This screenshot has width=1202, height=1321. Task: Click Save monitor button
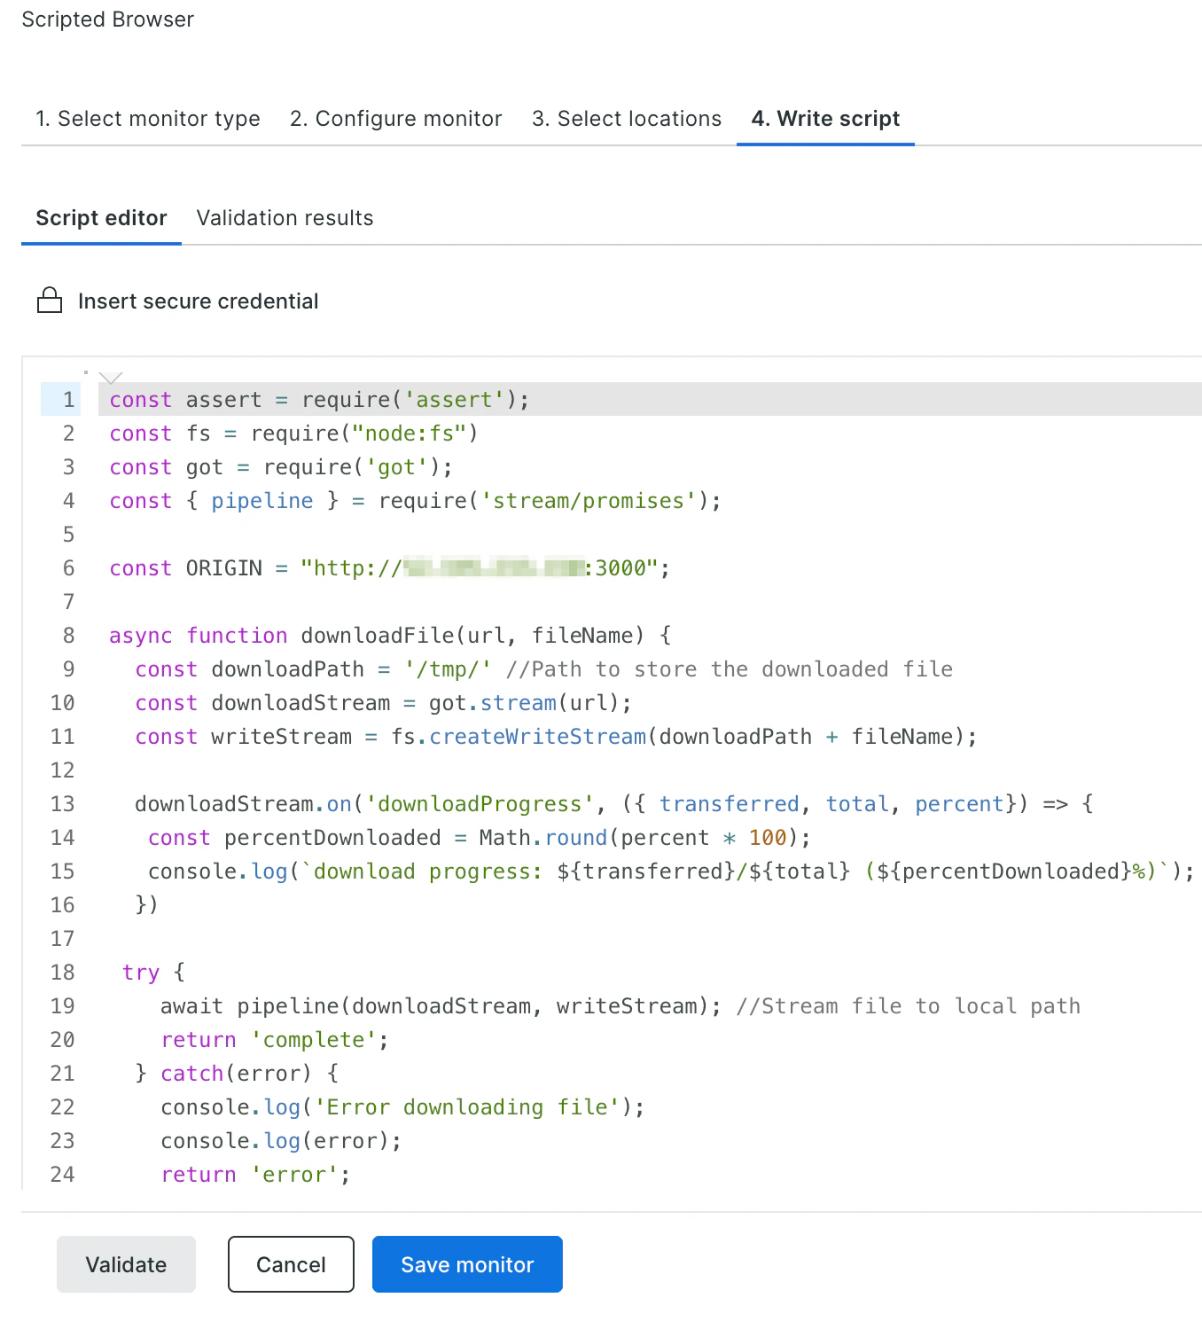467,1264
